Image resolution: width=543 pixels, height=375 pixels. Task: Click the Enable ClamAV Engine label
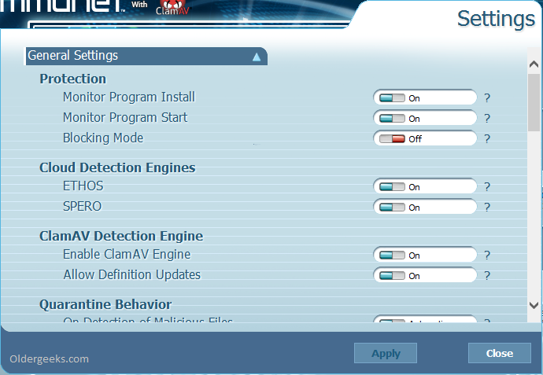point(127,255)
